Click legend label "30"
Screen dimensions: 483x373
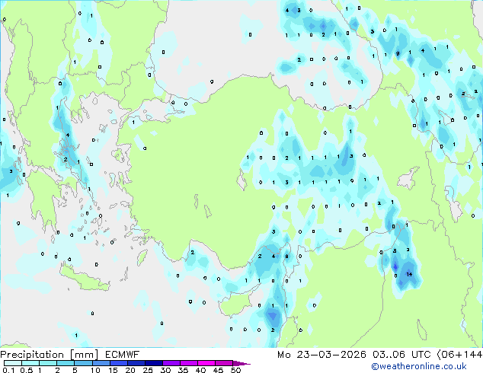click(x=165, y=370)
